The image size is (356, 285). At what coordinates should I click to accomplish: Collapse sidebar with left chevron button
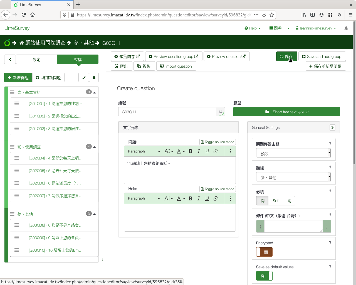point(10,59)
